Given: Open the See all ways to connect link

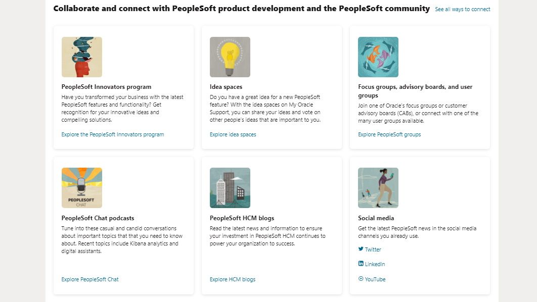Looking at the screenshot, I should [463, 9].
